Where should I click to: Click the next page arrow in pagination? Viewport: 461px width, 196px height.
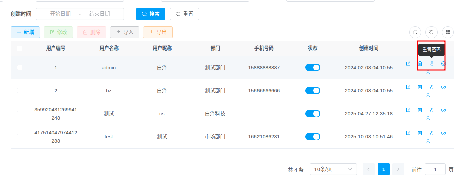pos(398,169)
